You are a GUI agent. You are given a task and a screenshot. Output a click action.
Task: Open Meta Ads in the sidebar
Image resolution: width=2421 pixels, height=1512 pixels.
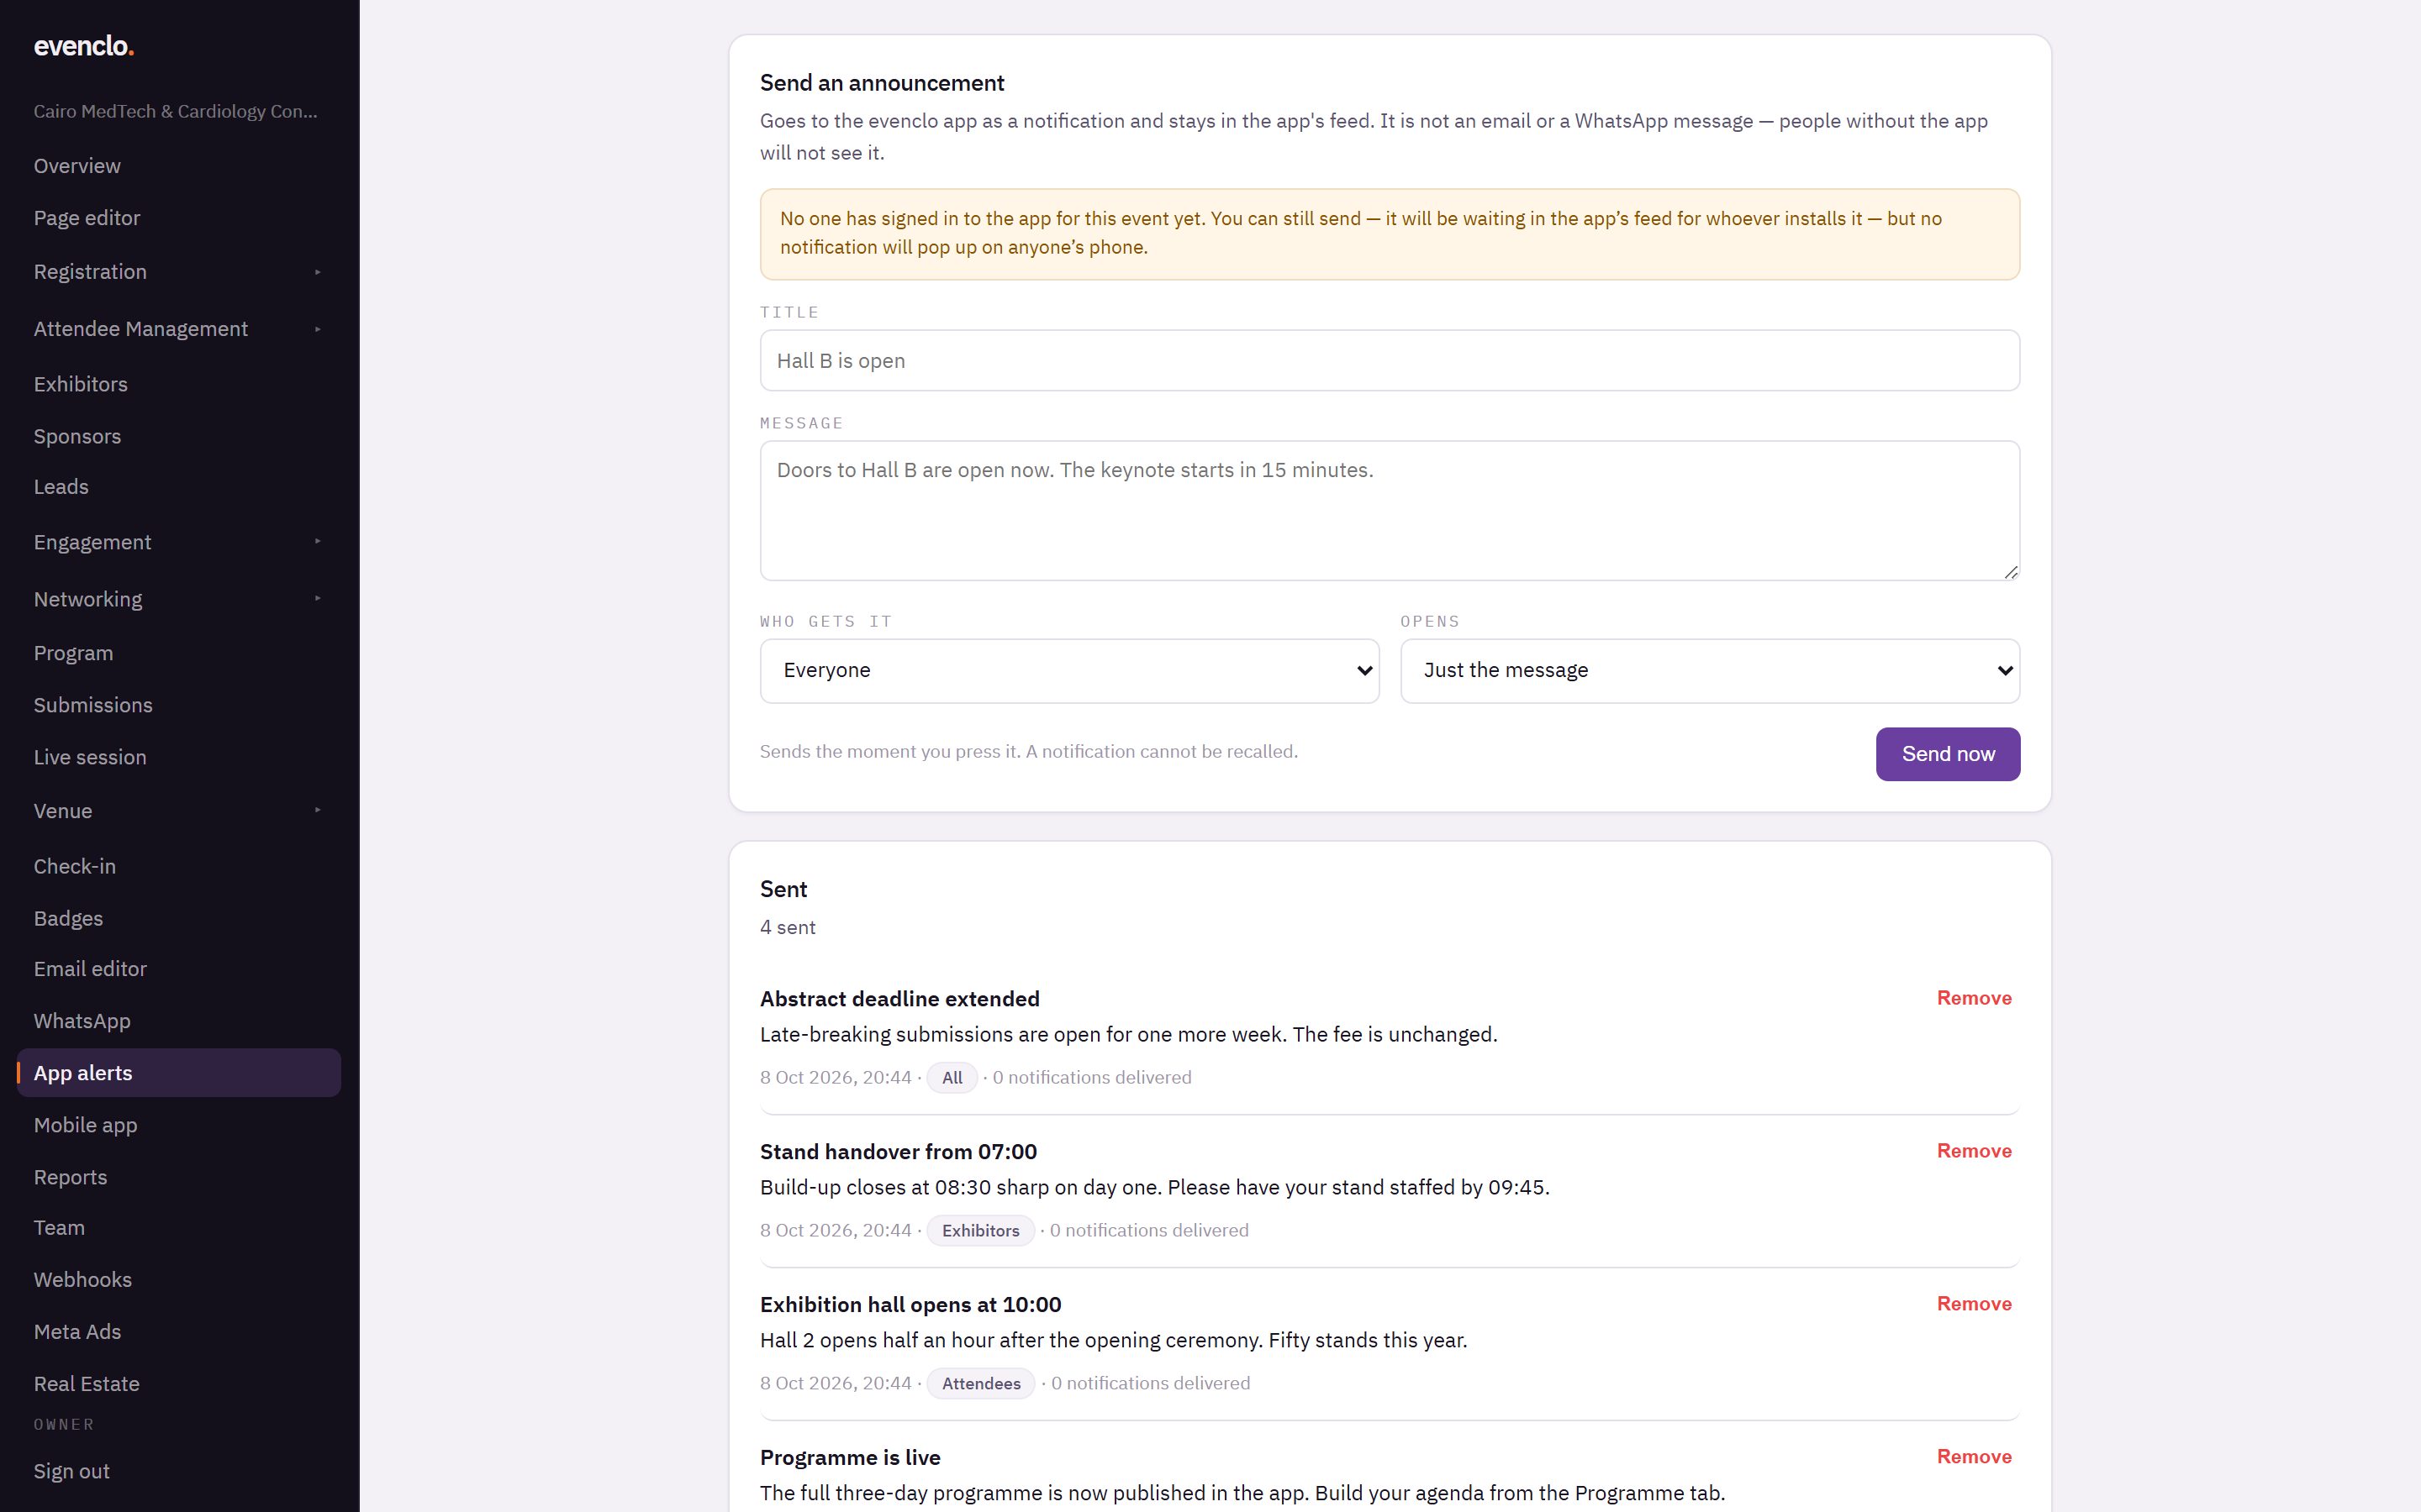pyautogui.click(x=178, y=1332)
